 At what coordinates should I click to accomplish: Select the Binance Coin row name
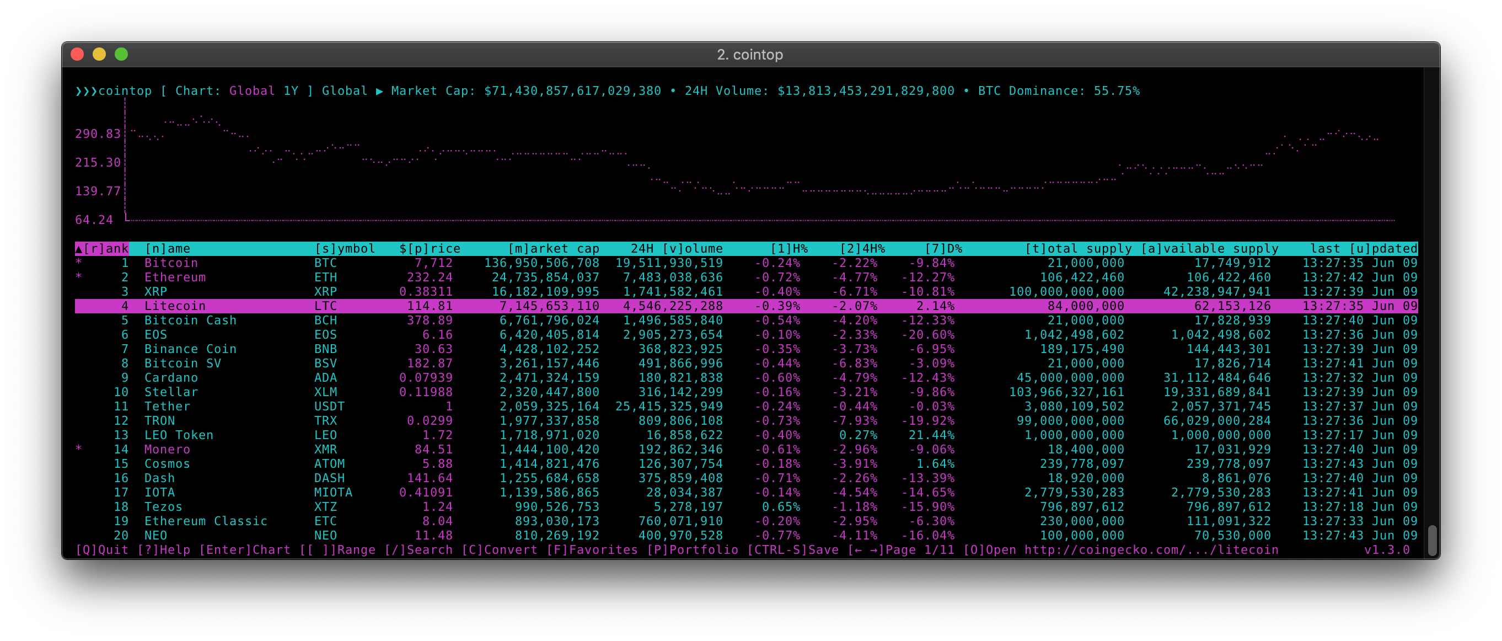click(x=191, y=349)
